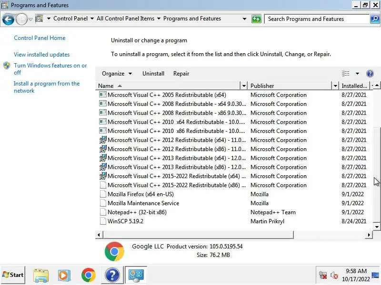Focus the Search Programs and Features box
Image resolution: width=381 pixels, height=285 pixels.
317,19
